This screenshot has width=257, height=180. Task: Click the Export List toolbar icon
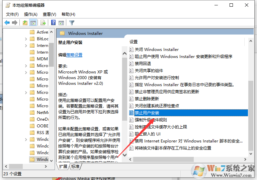click(43, 23)
